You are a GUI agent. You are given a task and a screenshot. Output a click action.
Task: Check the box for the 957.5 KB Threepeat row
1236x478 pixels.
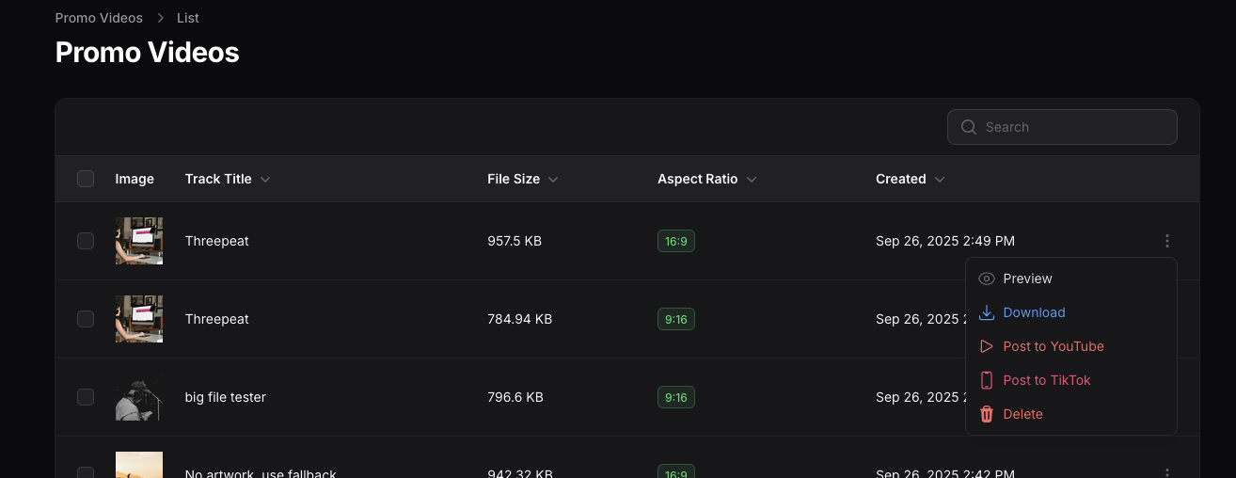pos(86,241)
